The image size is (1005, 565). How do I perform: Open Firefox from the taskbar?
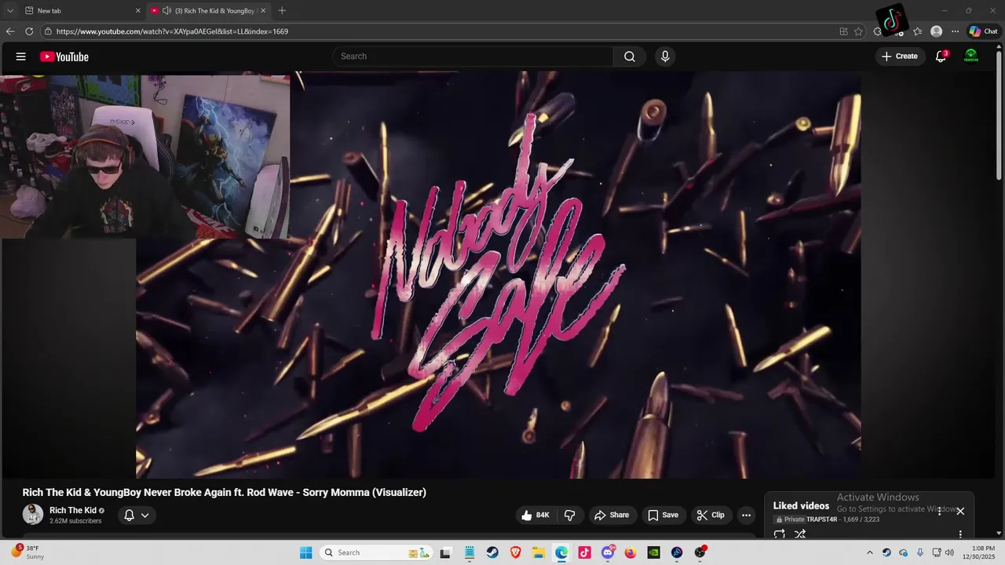(630, 552)
